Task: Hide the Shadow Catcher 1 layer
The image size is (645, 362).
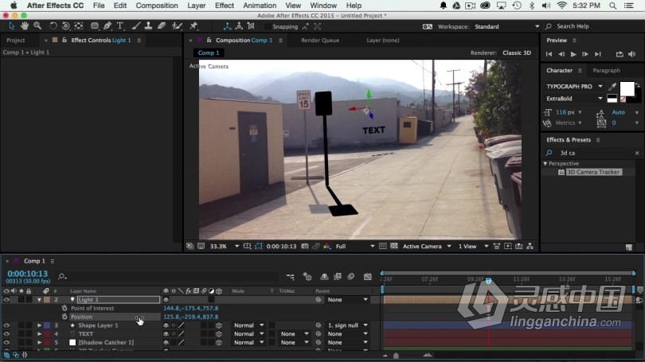Action: 6,342
